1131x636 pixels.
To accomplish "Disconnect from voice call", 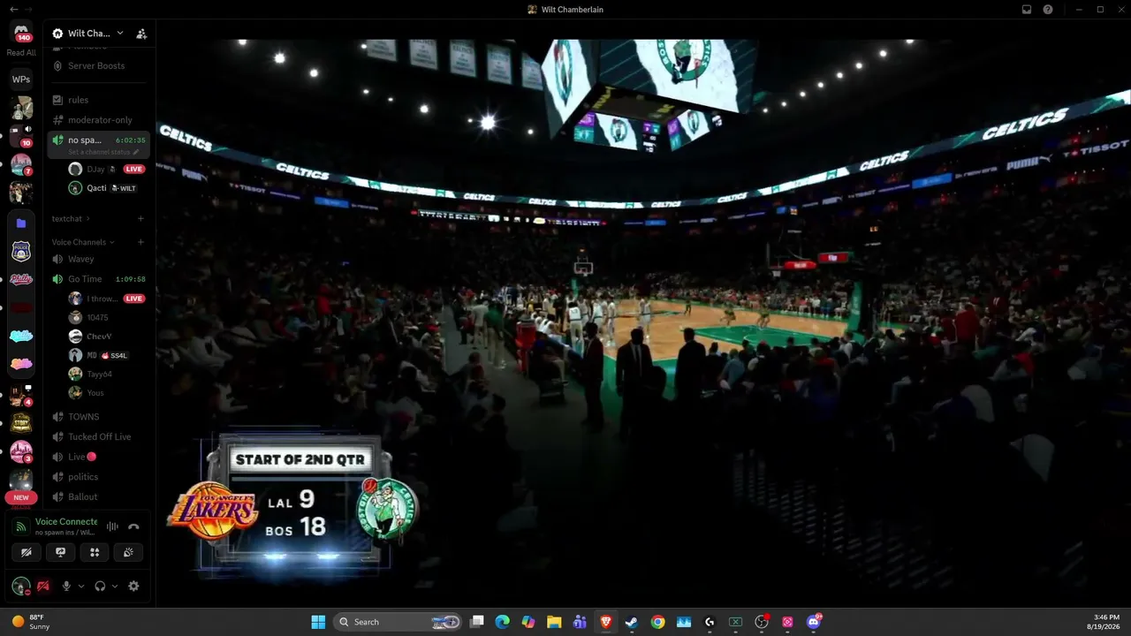I will pos(133,526).
